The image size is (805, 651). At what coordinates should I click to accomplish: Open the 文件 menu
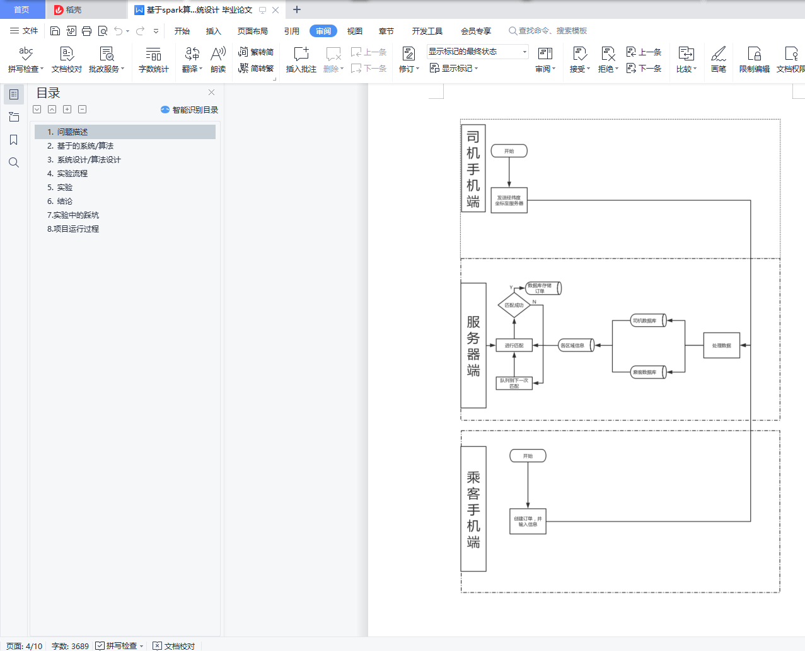(24, 31)
